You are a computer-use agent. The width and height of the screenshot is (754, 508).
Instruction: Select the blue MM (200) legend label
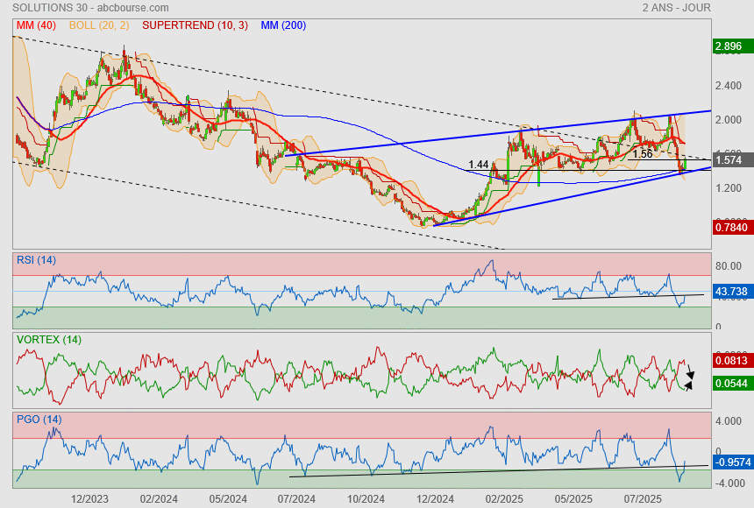[283, 25]
